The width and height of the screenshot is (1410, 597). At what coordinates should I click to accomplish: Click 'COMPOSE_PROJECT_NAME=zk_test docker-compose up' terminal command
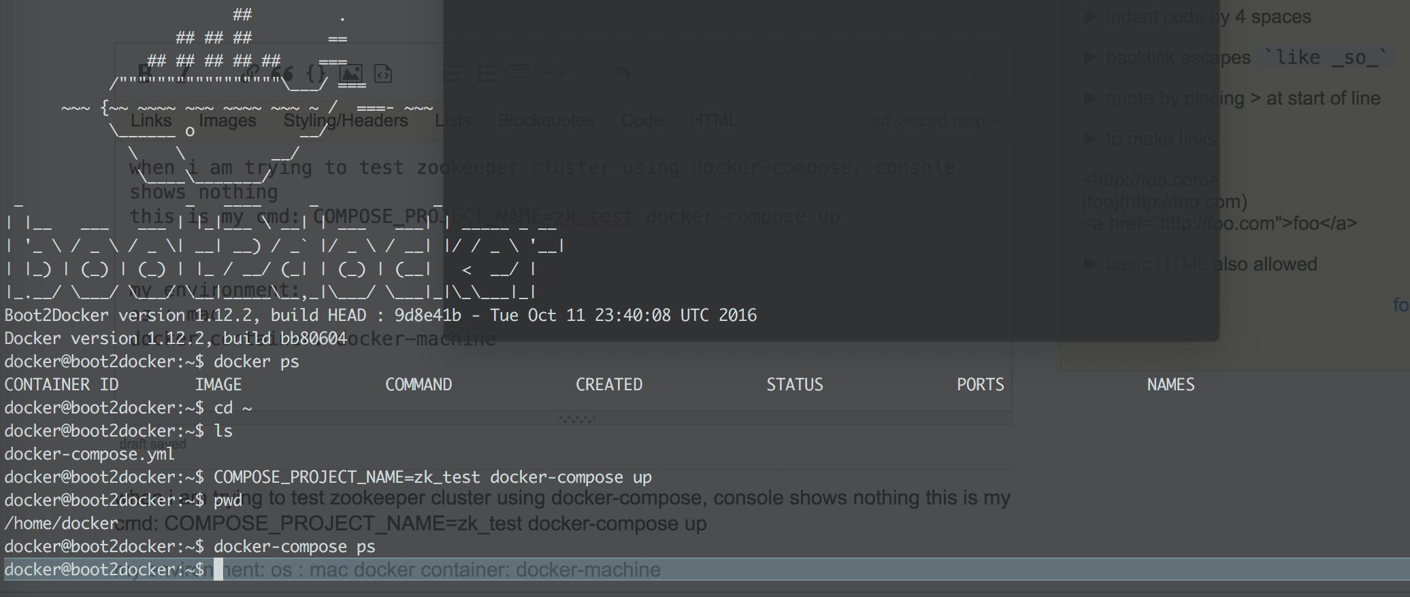point(433,477)
